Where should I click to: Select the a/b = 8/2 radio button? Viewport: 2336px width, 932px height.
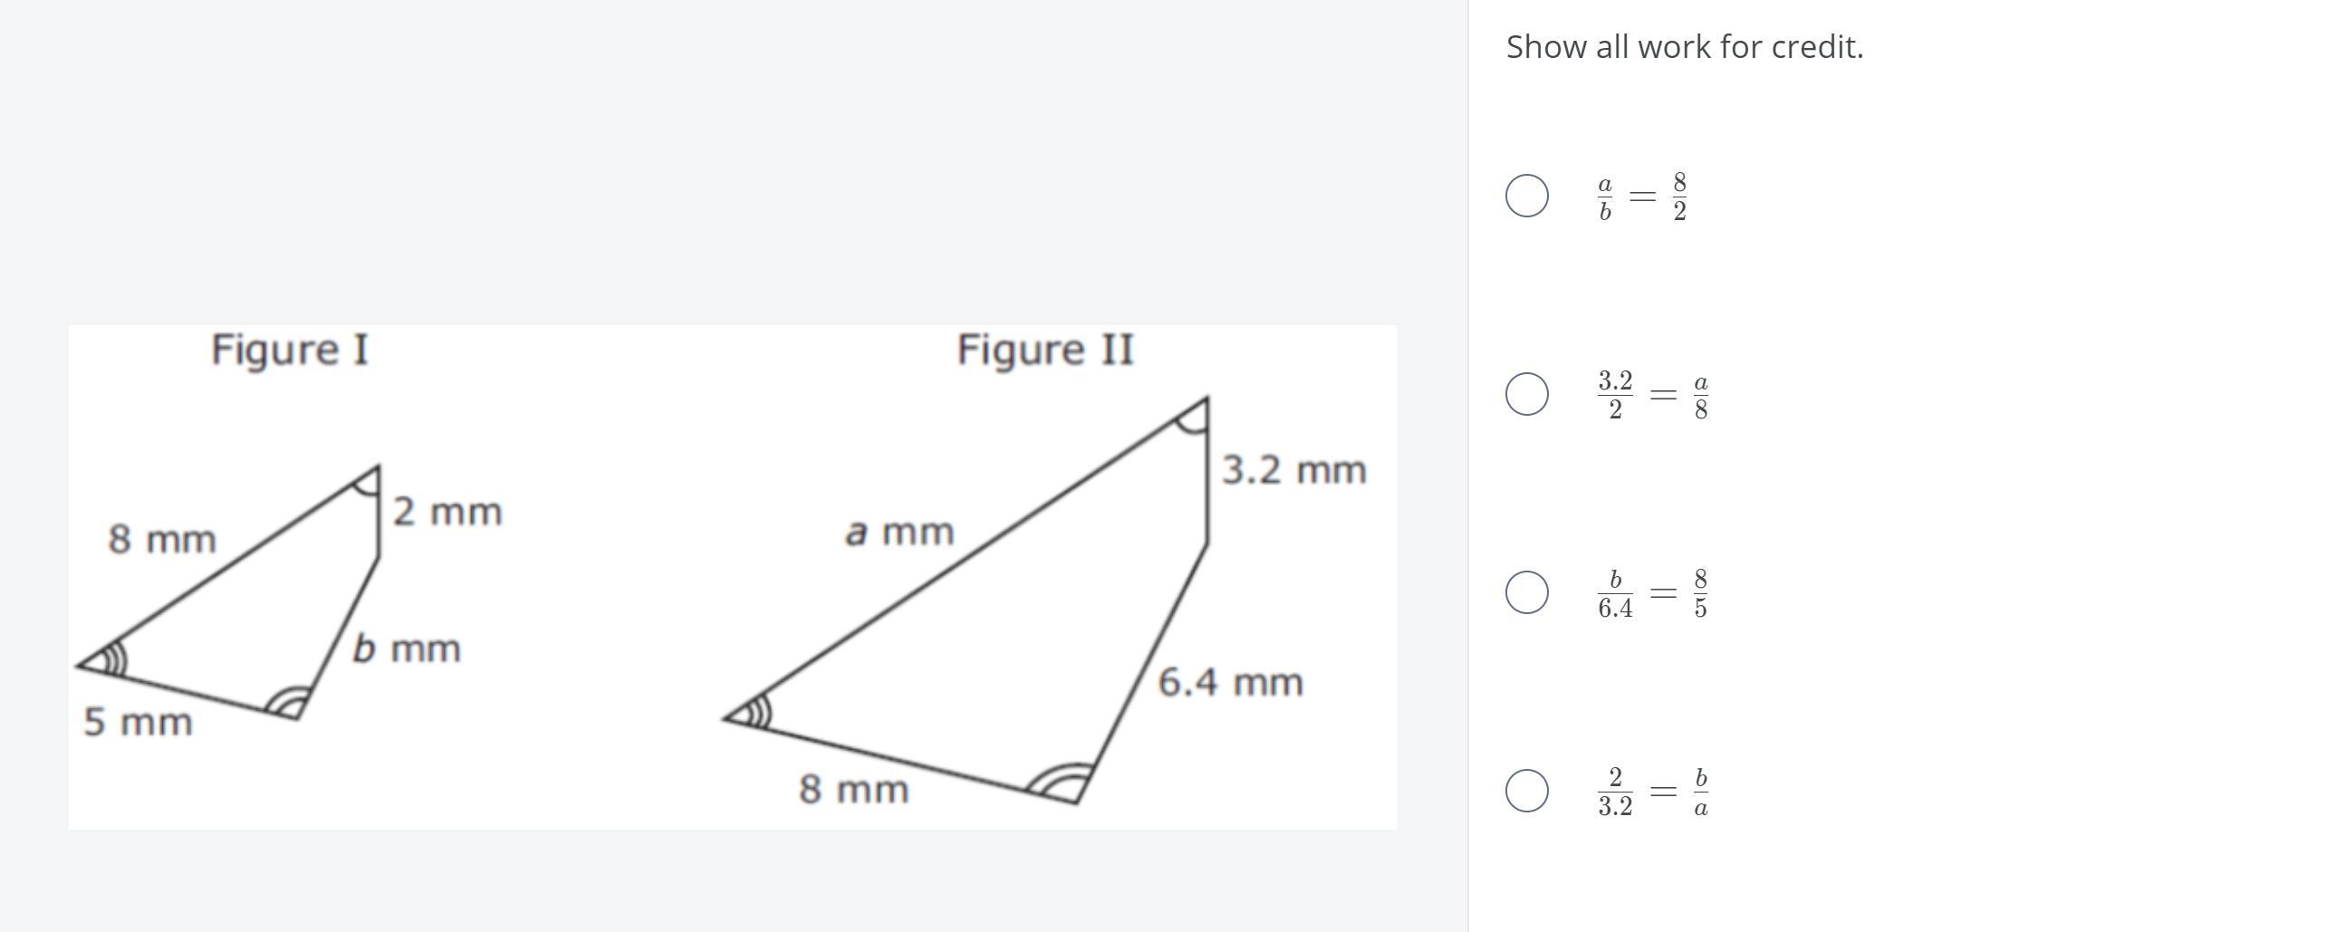tap(1527, 196)
